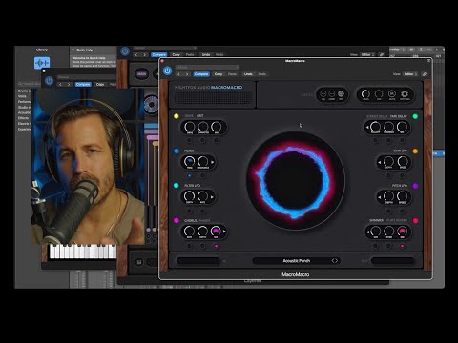
Task: Toggle the green Tape Delay effect dot
Action: tap(415, 116)
